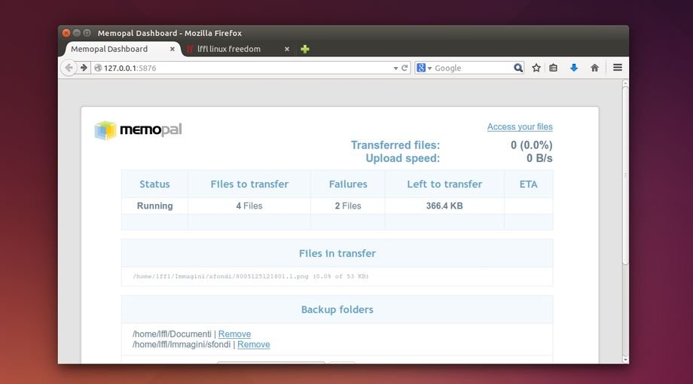Click the 366.4 KB value
Image resolution: width=693 pixels, height=384 pixels.
(444, 206)
